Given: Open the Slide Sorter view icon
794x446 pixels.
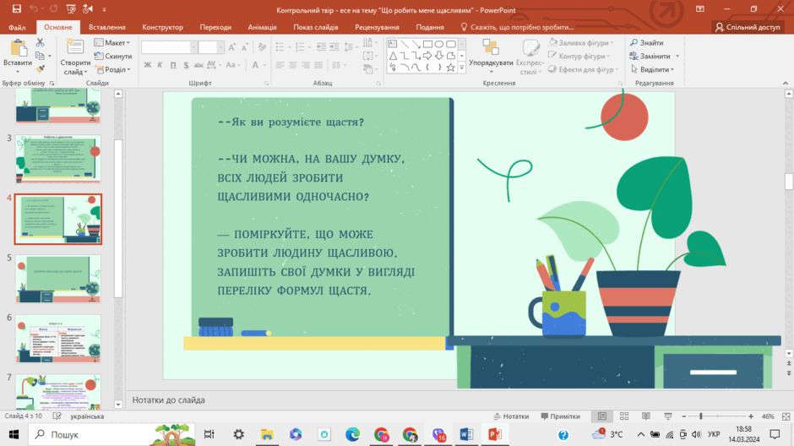Looking at the screenshot, I should click(x=624, y=416).
